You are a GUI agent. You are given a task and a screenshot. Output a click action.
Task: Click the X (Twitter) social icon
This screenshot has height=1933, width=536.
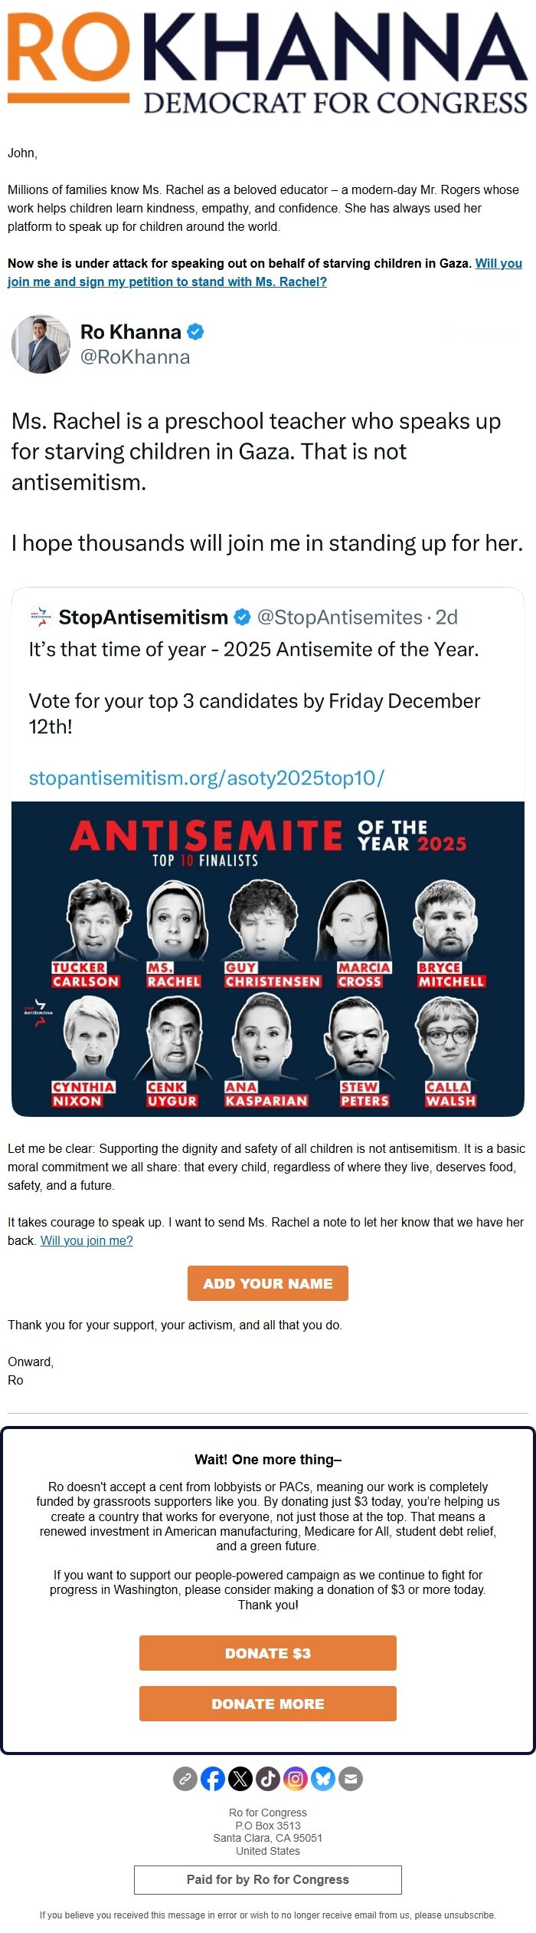240,1778
